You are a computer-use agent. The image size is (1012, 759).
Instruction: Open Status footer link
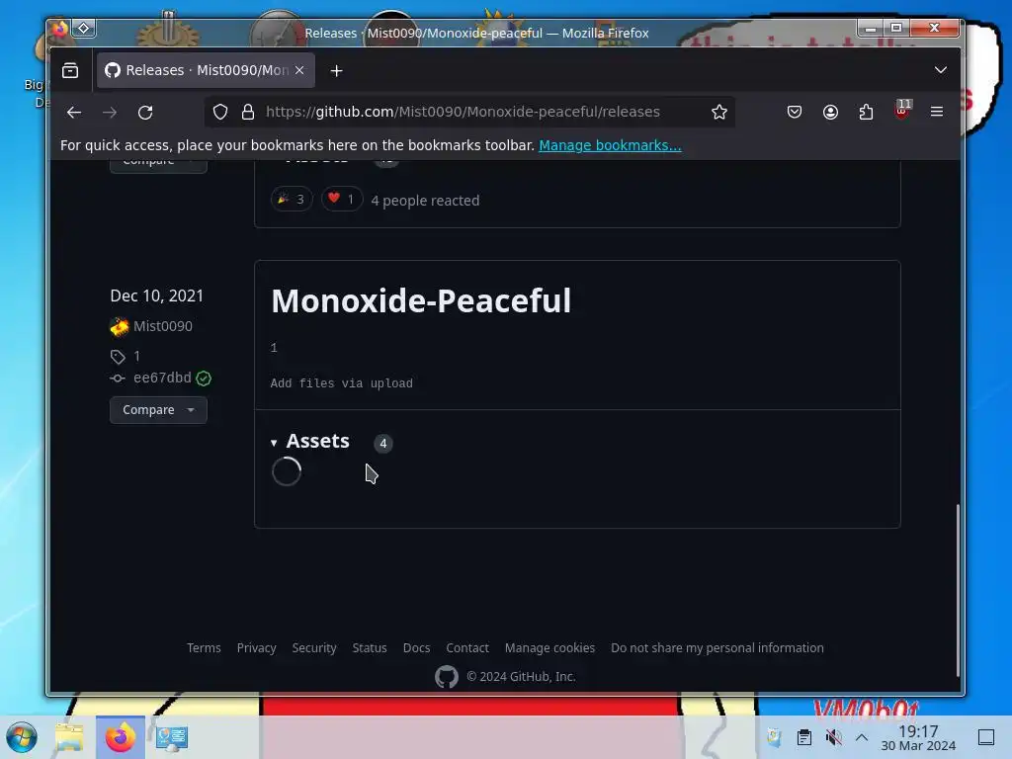pyautogui.click(x=370, y=648)
